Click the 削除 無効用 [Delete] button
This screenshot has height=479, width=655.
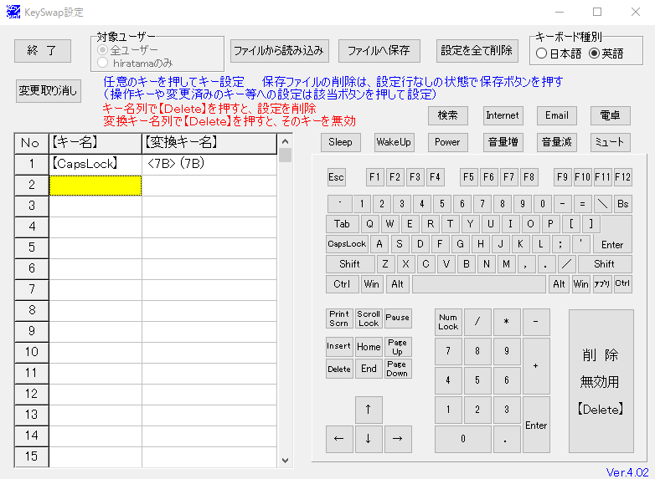coord(601,381)
